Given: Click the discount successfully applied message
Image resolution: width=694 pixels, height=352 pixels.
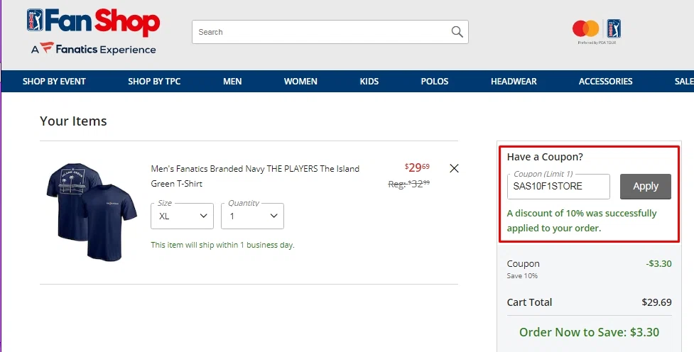Looking at the screenshot, I should 582,221.
